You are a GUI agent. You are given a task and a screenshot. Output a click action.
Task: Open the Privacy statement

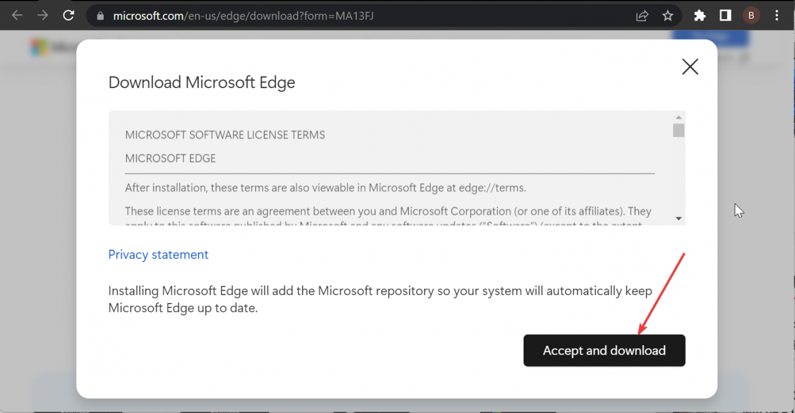(158, 255)
